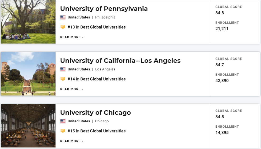Click the yellow ranking badge beside #13
The image size is (261, 149).
(63, 27)
